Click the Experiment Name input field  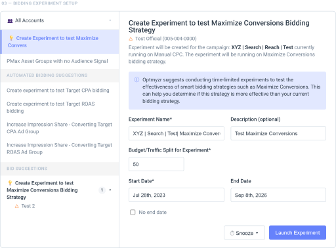pyautogui.click(x=177, y=133)
